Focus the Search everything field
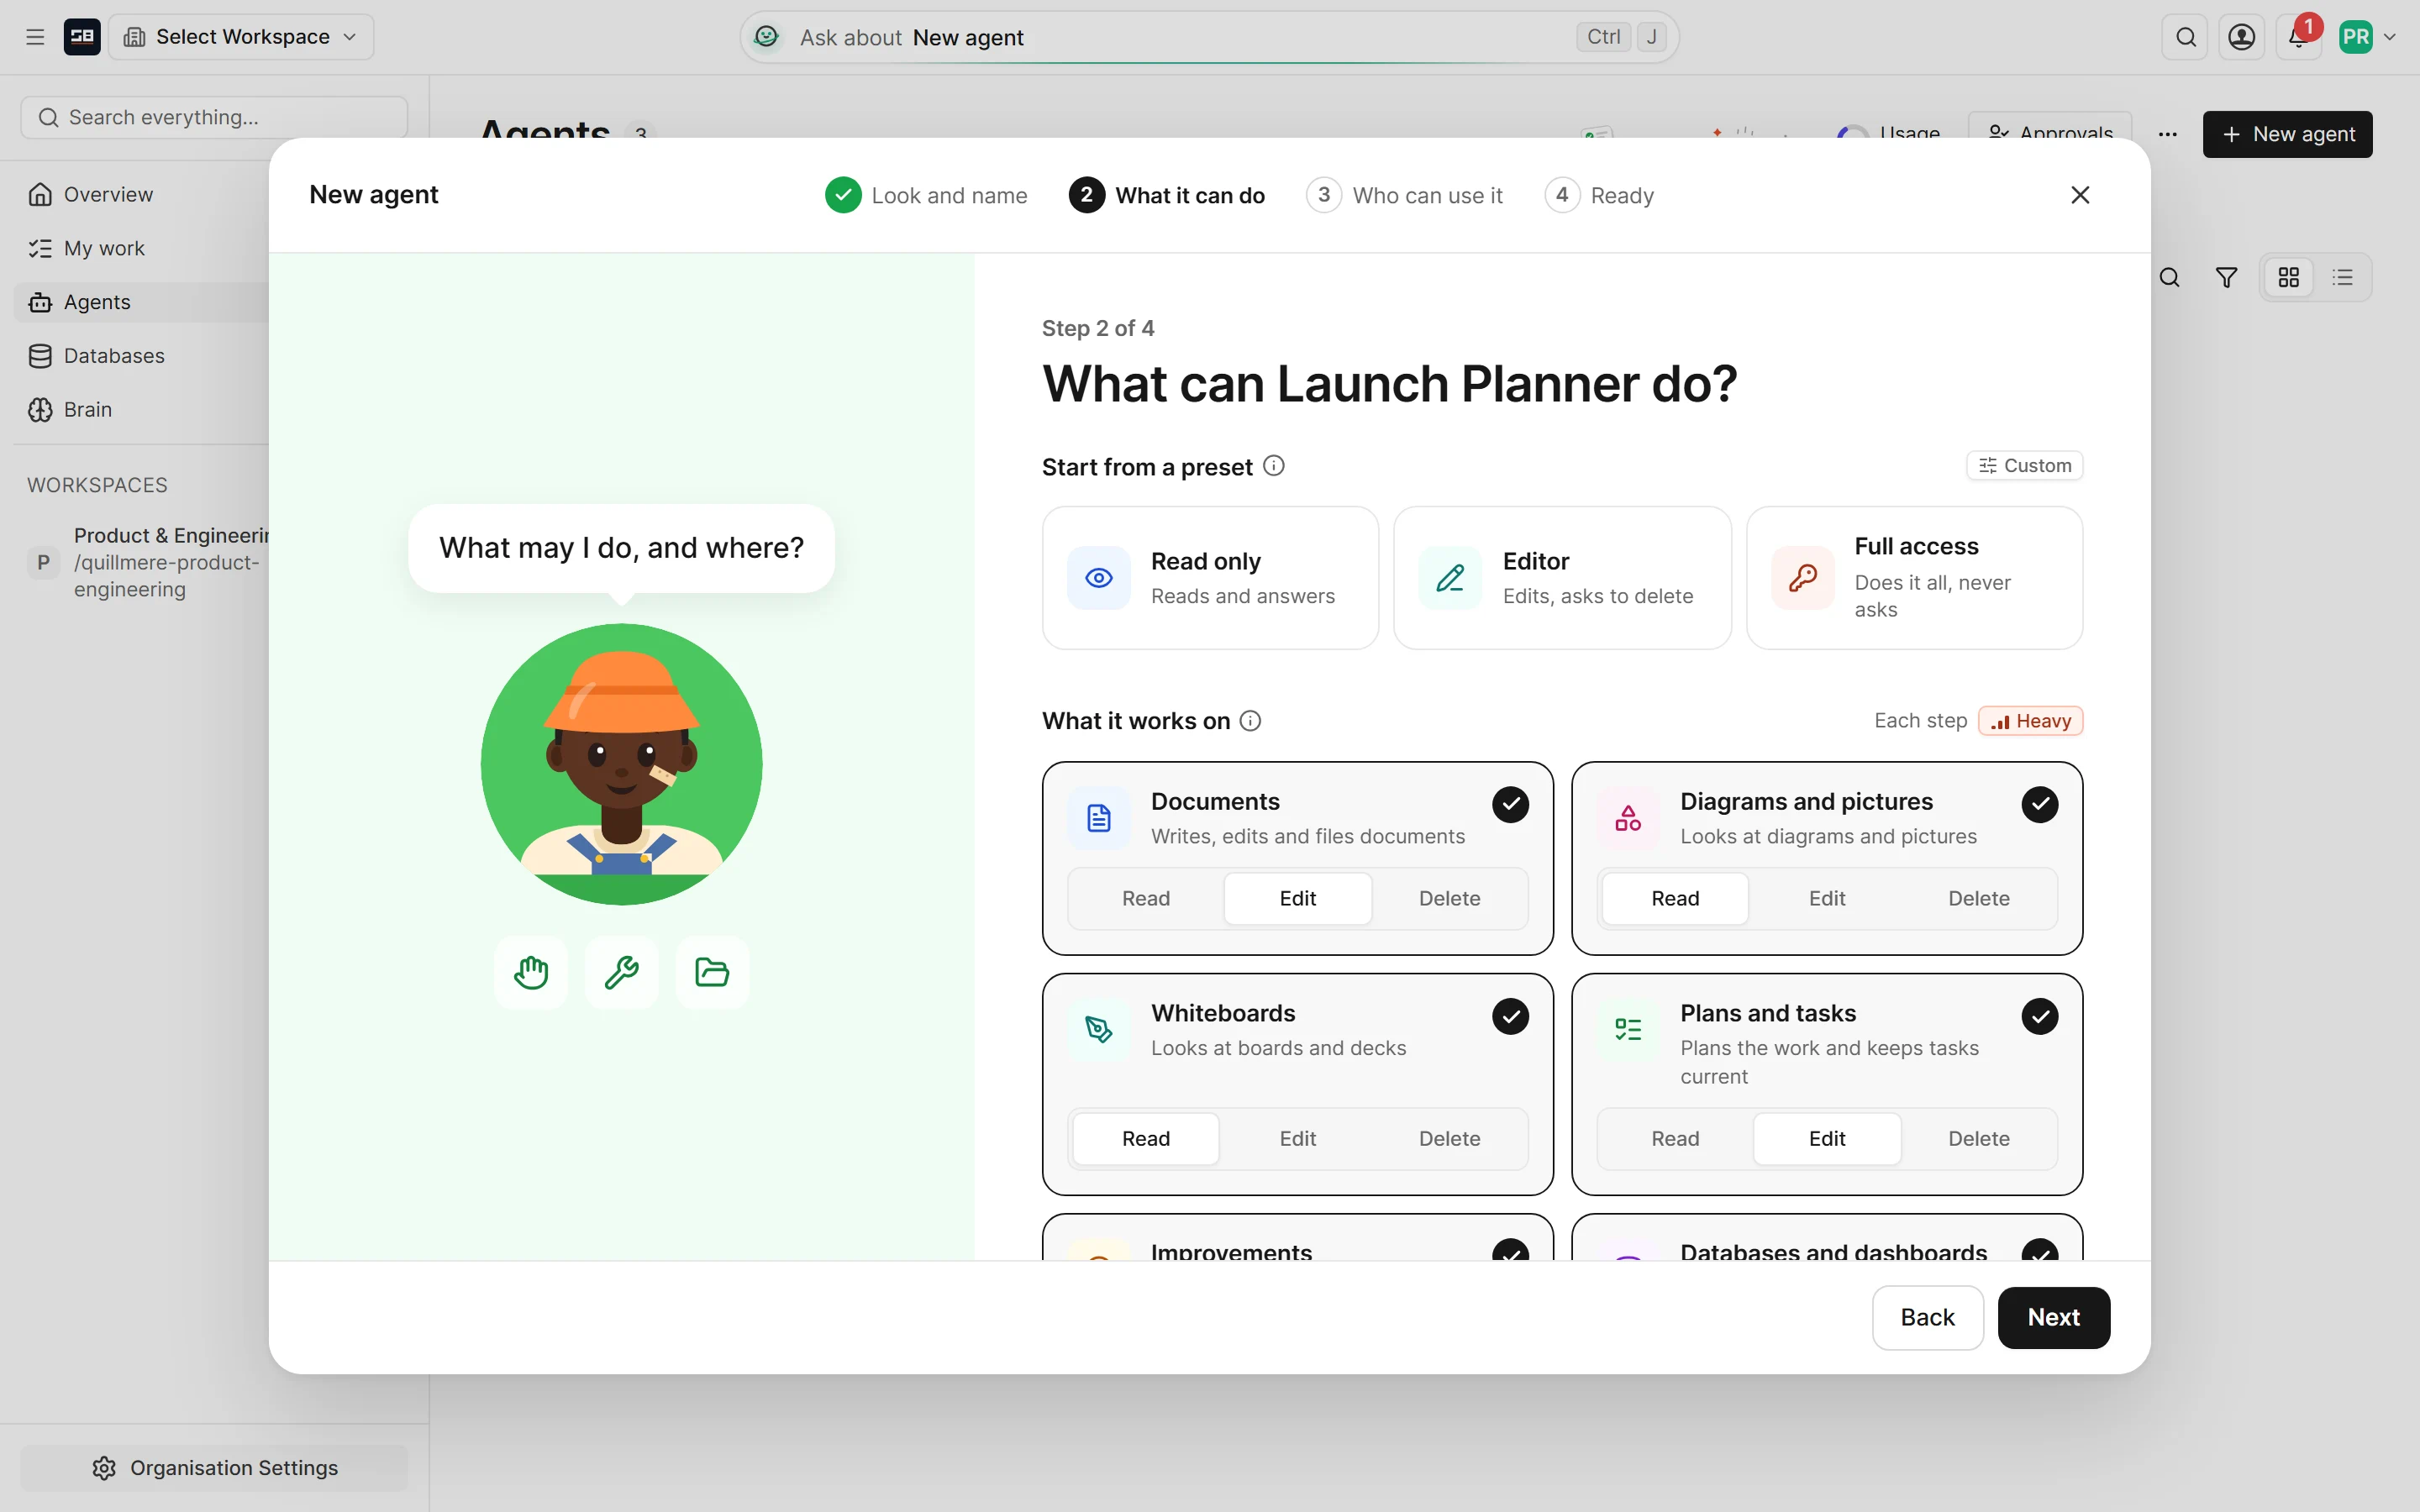2420x1512 pixels. coord(214,117)
